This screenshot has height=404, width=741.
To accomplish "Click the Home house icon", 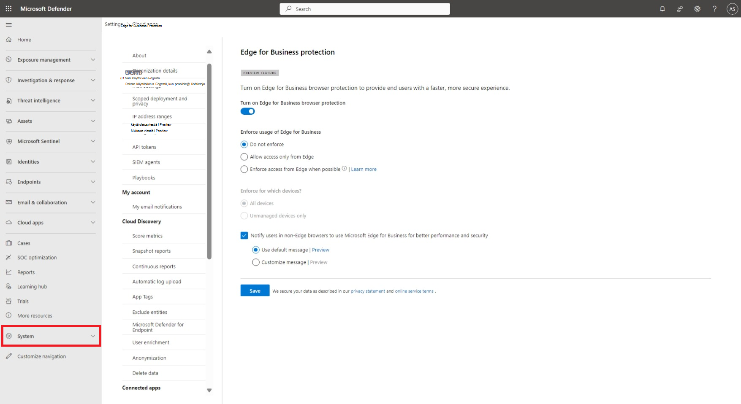I will (8, 40).
